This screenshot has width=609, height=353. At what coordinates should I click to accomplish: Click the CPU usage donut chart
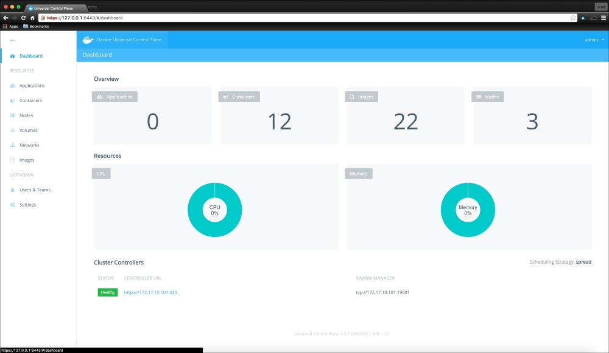[214, 210]
